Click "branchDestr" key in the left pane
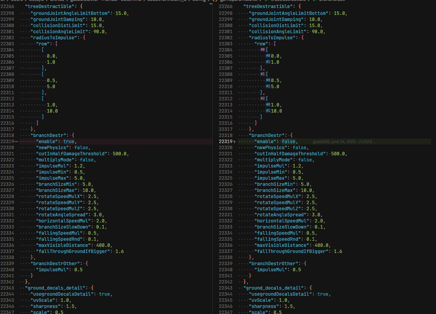This screenshot has height=314, width=436. [x=48, y=135]
